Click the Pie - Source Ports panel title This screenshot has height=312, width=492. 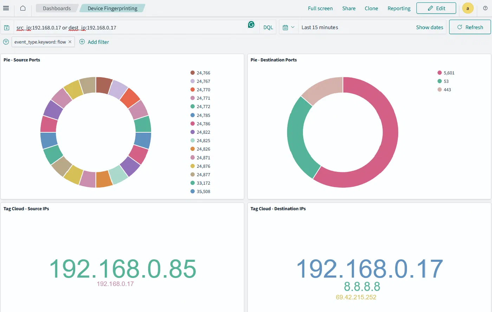(22, 60)
